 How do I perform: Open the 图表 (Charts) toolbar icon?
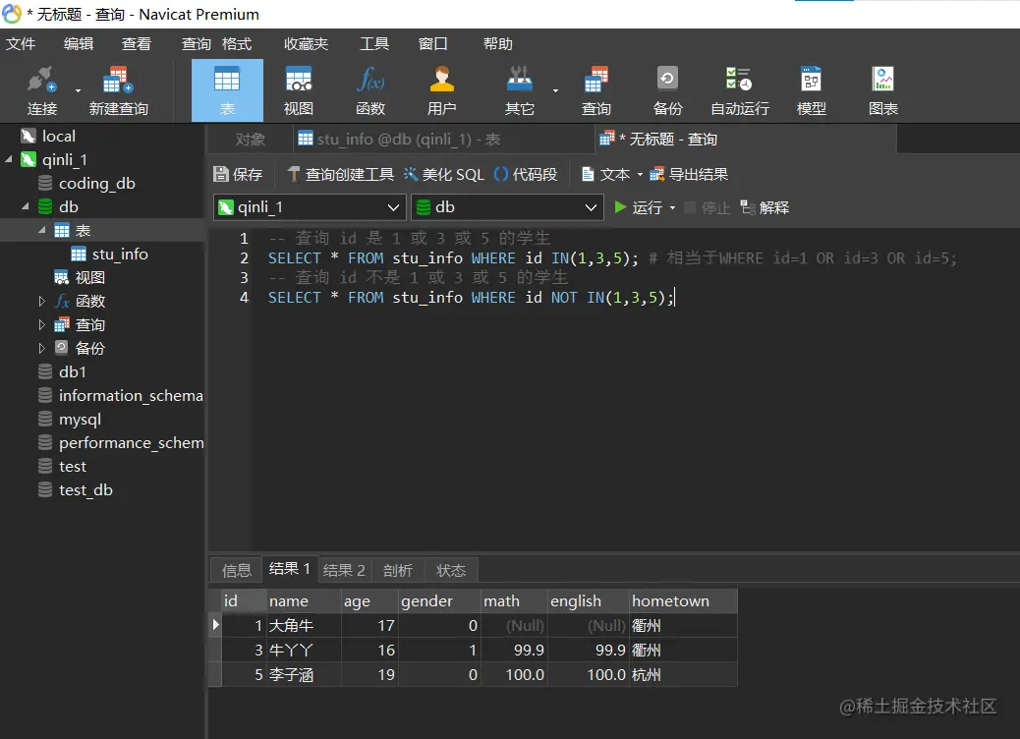[882, 90]
